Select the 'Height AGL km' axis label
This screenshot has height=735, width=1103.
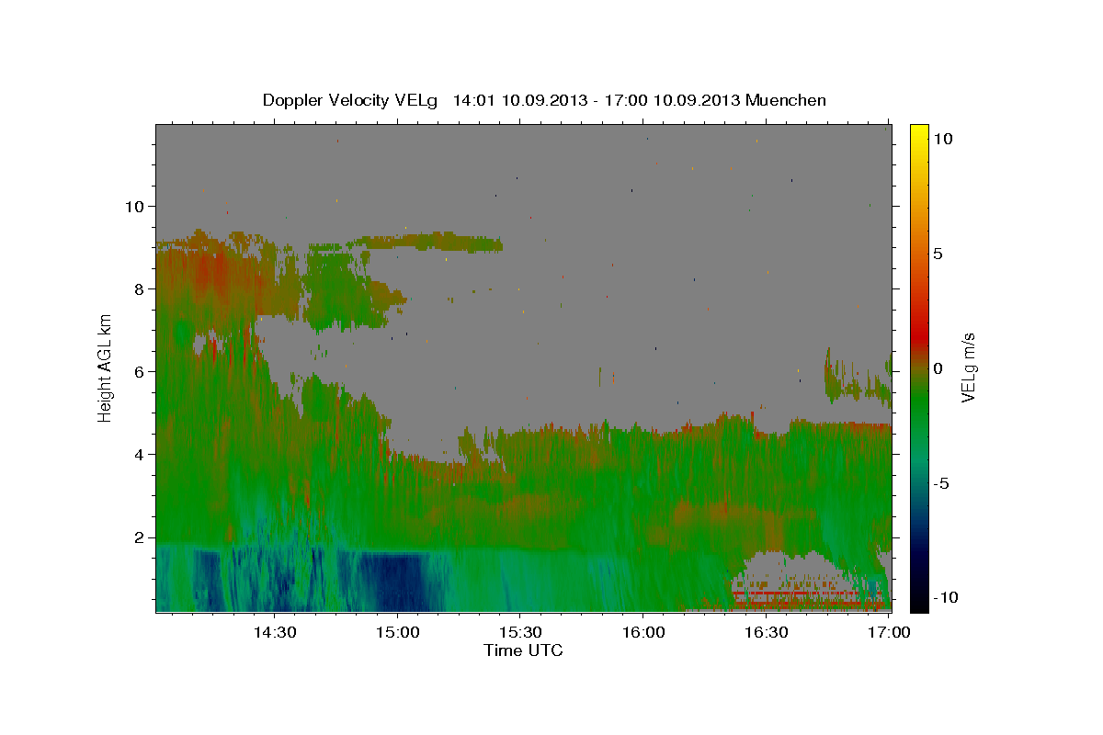pyautogui.click(x=106, y=367)
